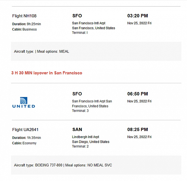This screenshot has height=181, width=187.
Task: Click the 03:20 PM arrival time
Action: pos(137,16)
